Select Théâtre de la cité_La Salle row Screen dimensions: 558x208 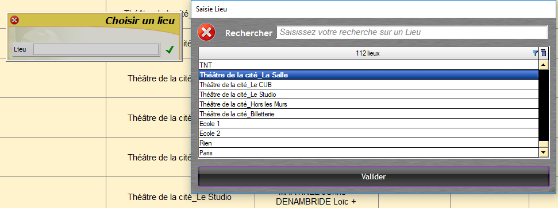(x=369, y=75)
